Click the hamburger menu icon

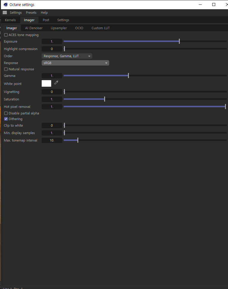(5, 13)
